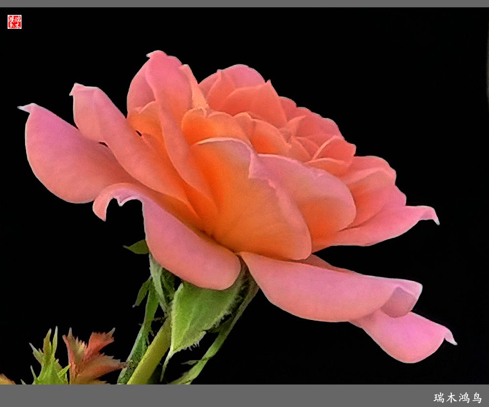
Task: Click the caption text "瑞木鸿鸟"
Action: (458, 398)
